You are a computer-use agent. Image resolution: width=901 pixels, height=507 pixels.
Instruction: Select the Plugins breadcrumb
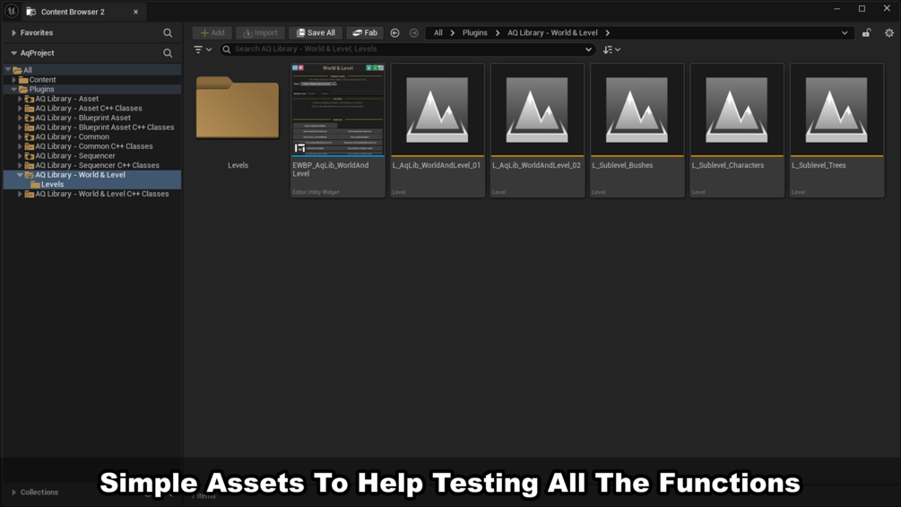[474, 33]
